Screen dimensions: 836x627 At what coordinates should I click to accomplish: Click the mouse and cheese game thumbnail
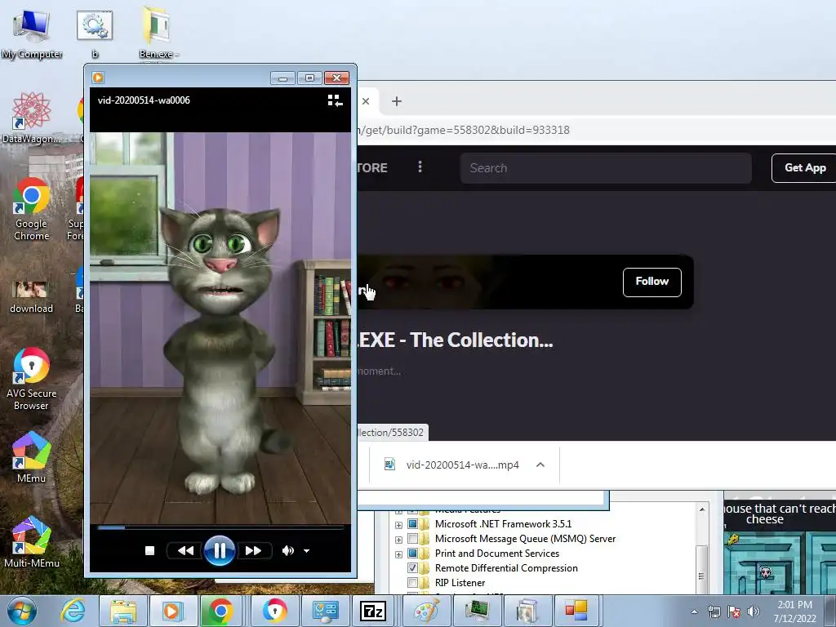[780, 548]
